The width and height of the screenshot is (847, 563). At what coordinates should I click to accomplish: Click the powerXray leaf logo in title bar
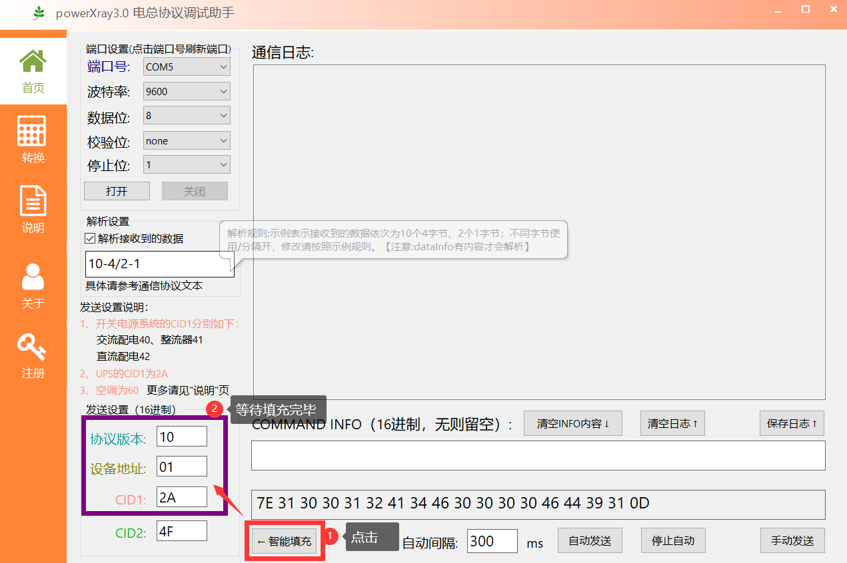pos(40,13)
